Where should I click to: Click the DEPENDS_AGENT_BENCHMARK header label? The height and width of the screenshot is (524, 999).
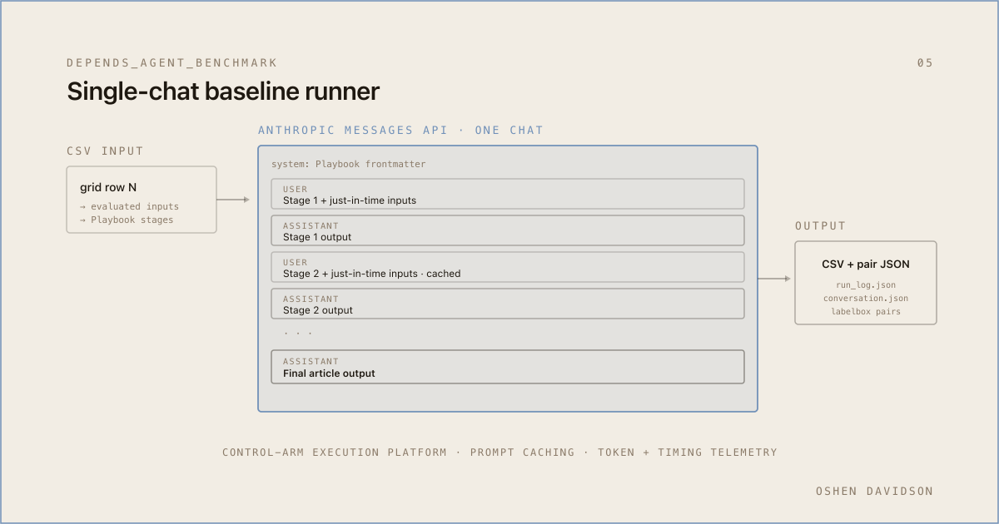172,63
